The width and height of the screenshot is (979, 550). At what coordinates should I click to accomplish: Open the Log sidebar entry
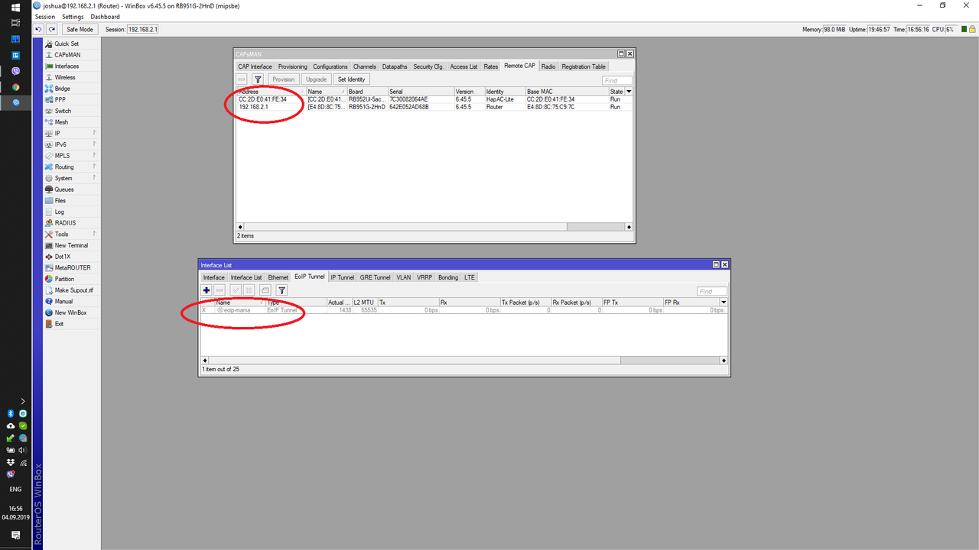pos(60,212)
